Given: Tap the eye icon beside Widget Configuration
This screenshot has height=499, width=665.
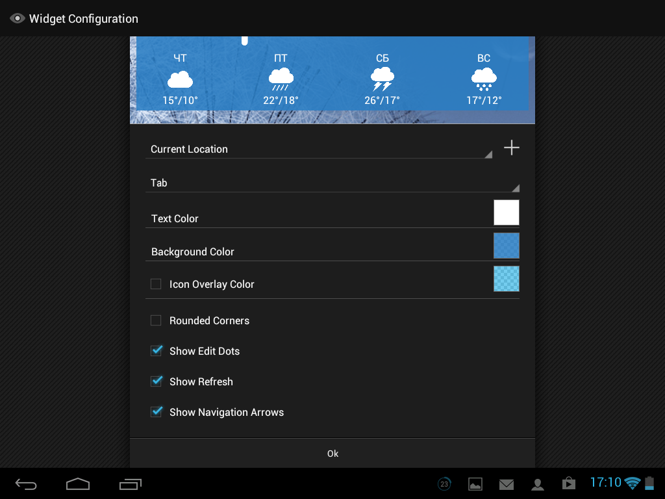Looking at the screenshot, I should 18,19.
